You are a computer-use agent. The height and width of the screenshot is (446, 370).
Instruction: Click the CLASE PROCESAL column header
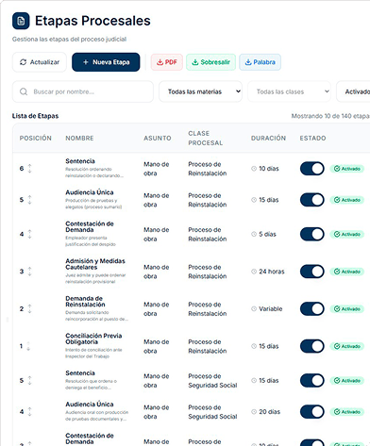206,138
